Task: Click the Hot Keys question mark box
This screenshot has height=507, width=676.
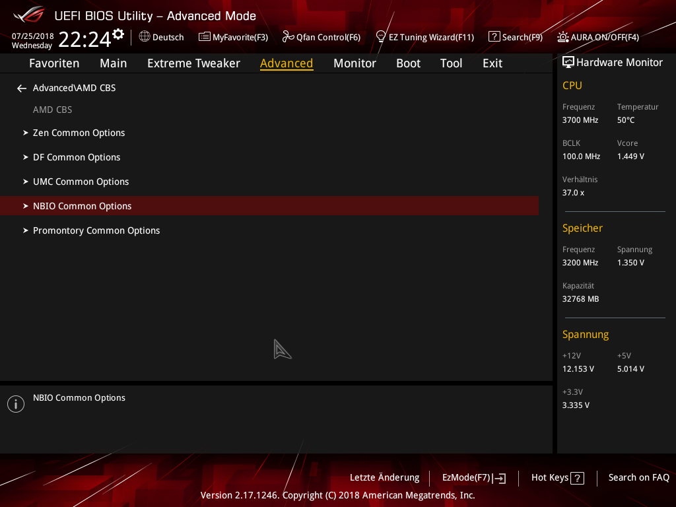Action: pos(577,478)
